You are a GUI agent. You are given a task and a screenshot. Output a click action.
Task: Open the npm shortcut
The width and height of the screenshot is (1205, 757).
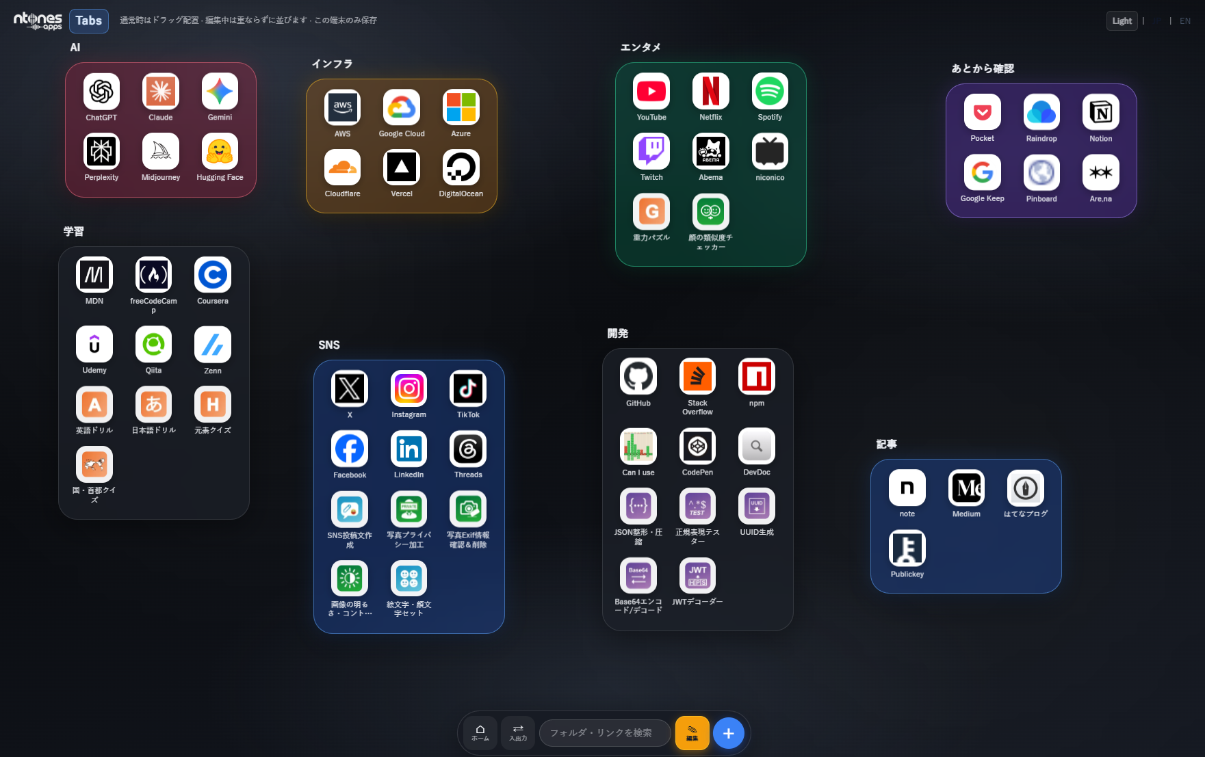coord(757,377)
